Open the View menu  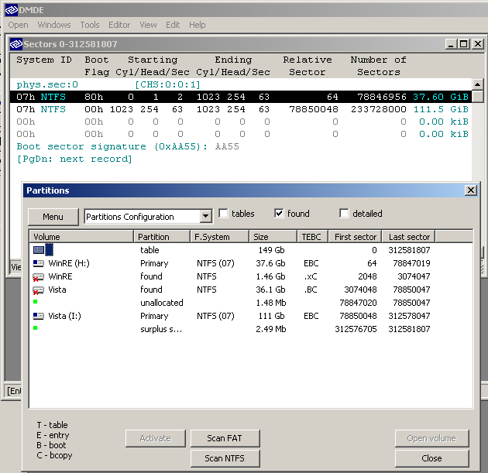coord(148,25)
